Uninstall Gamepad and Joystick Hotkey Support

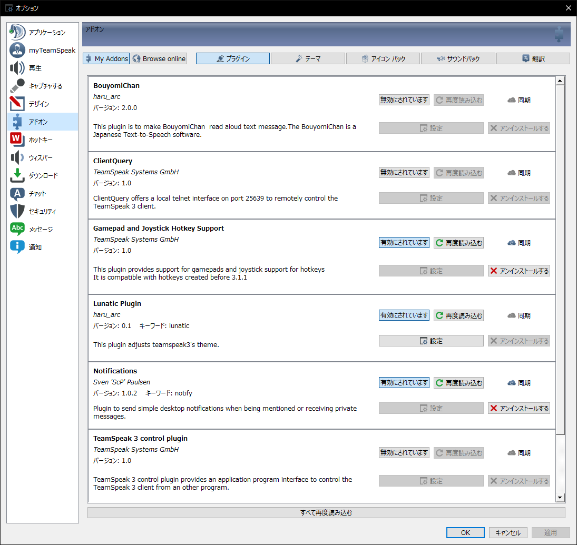pos(519,271)
